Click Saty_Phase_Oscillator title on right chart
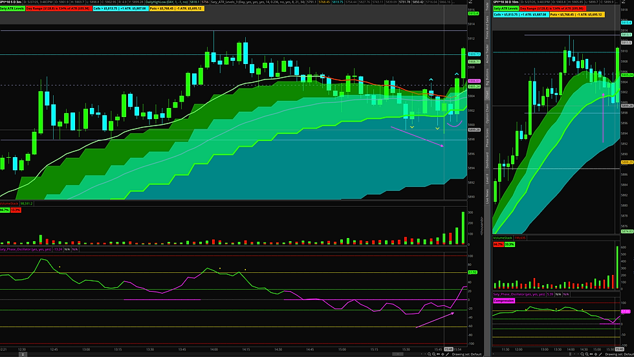The image size is (634, 357). (x=519, y=294)
